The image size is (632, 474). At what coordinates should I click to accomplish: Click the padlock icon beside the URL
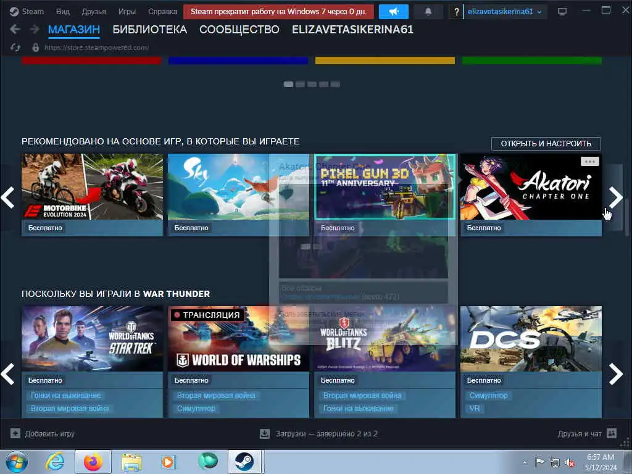click(x=35, y=48)
